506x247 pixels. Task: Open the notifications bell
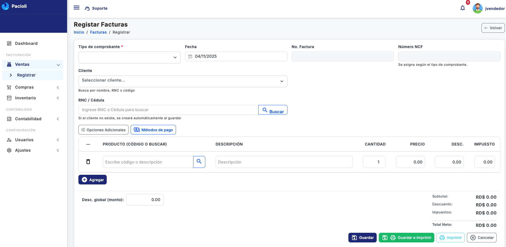click(x=463, y=8)
